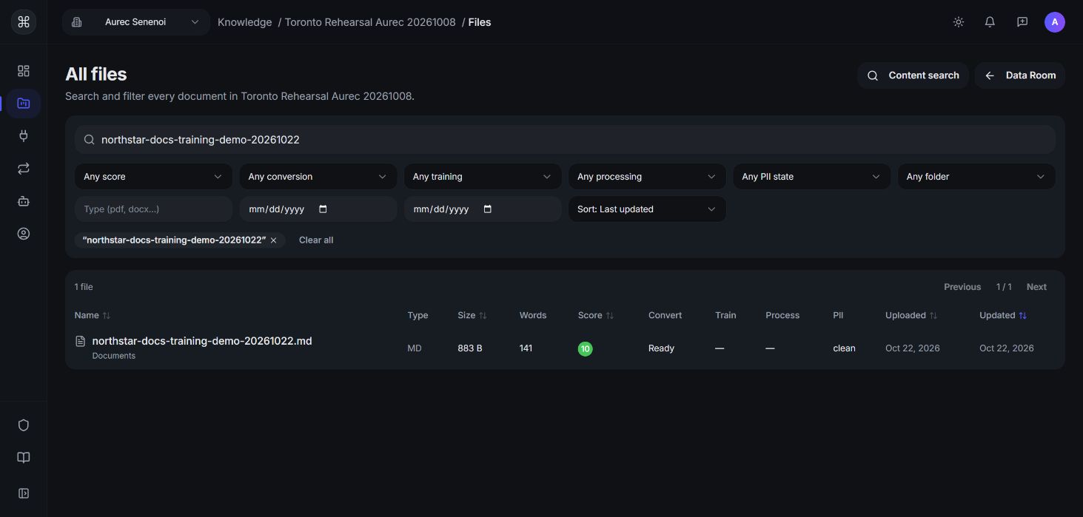Open the Sort: Last updated dropdown
Viewport: 1083px width, 517px height.
click(647, 209)
